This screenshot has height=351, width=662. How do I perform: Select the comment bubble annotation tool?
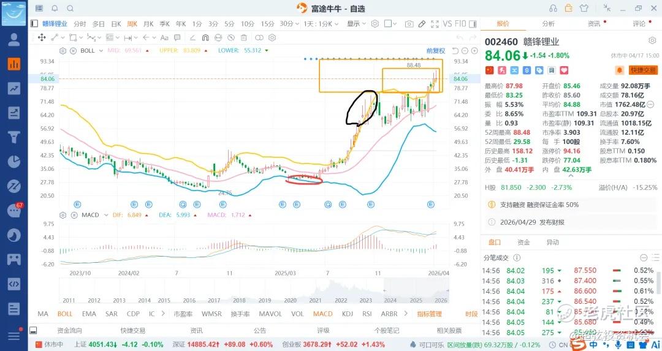[177, 37]
